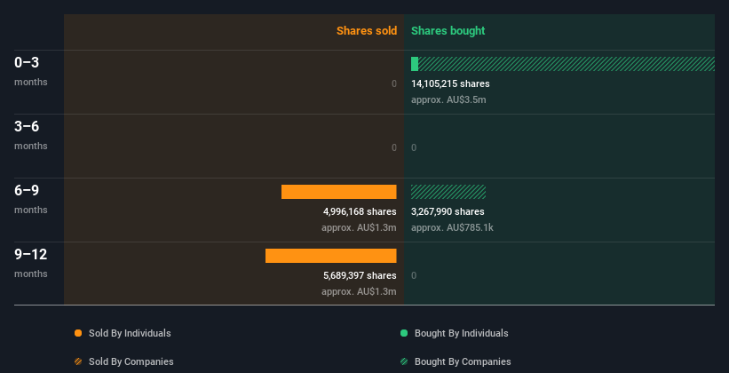Click the 5,689,397 shares value

point(360,275)
